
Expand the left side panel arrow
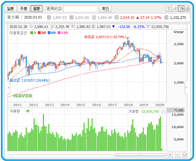[8, 87]
